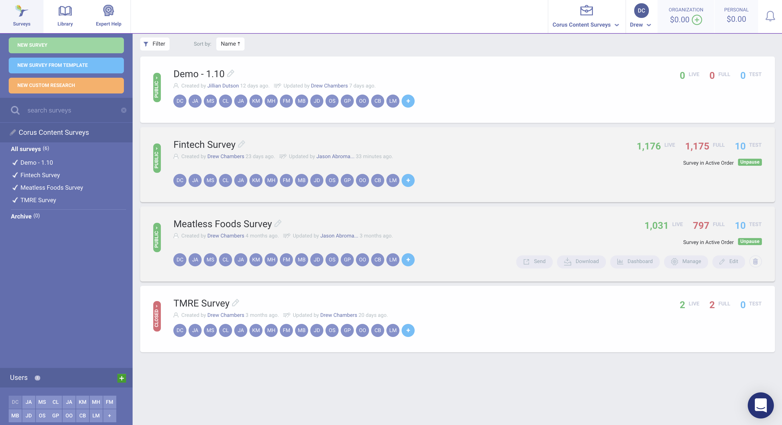Click the notification bell icon

point(770,16)
